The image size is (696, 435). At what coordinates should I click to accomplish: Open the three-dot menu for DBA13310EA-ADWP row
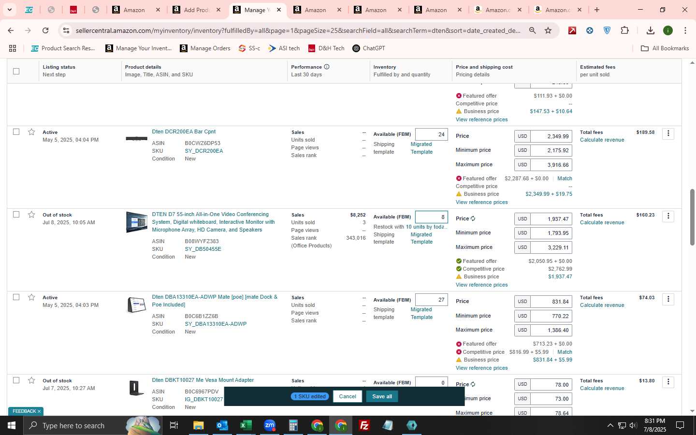coord(668,299)
